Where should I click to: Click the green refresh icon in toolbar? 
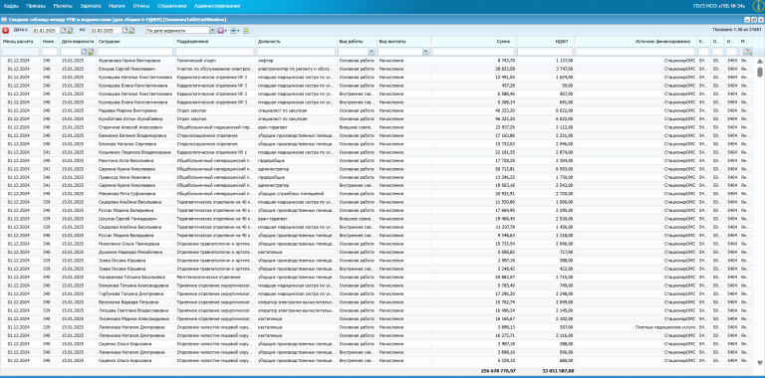coord(246,30)
